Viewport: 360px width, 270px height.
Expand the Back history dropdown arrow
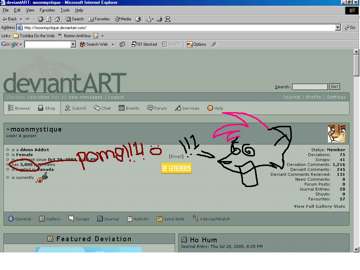21,19
